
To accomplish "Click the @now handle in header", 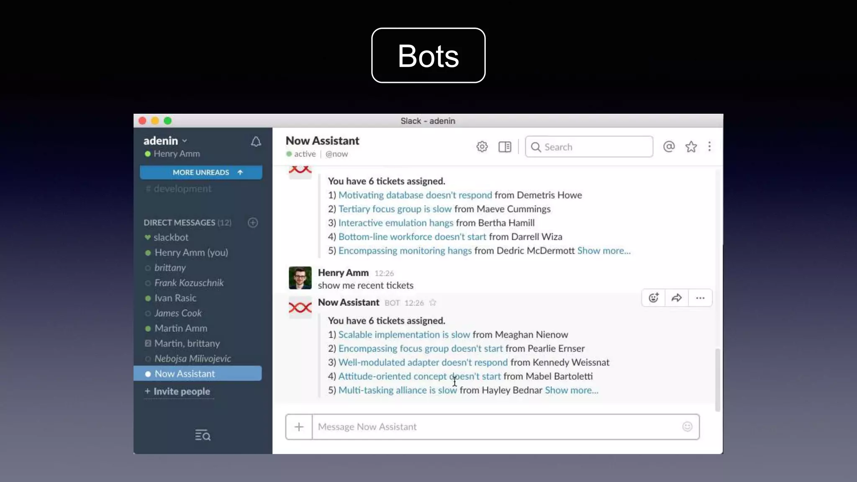I will point(336,154).
